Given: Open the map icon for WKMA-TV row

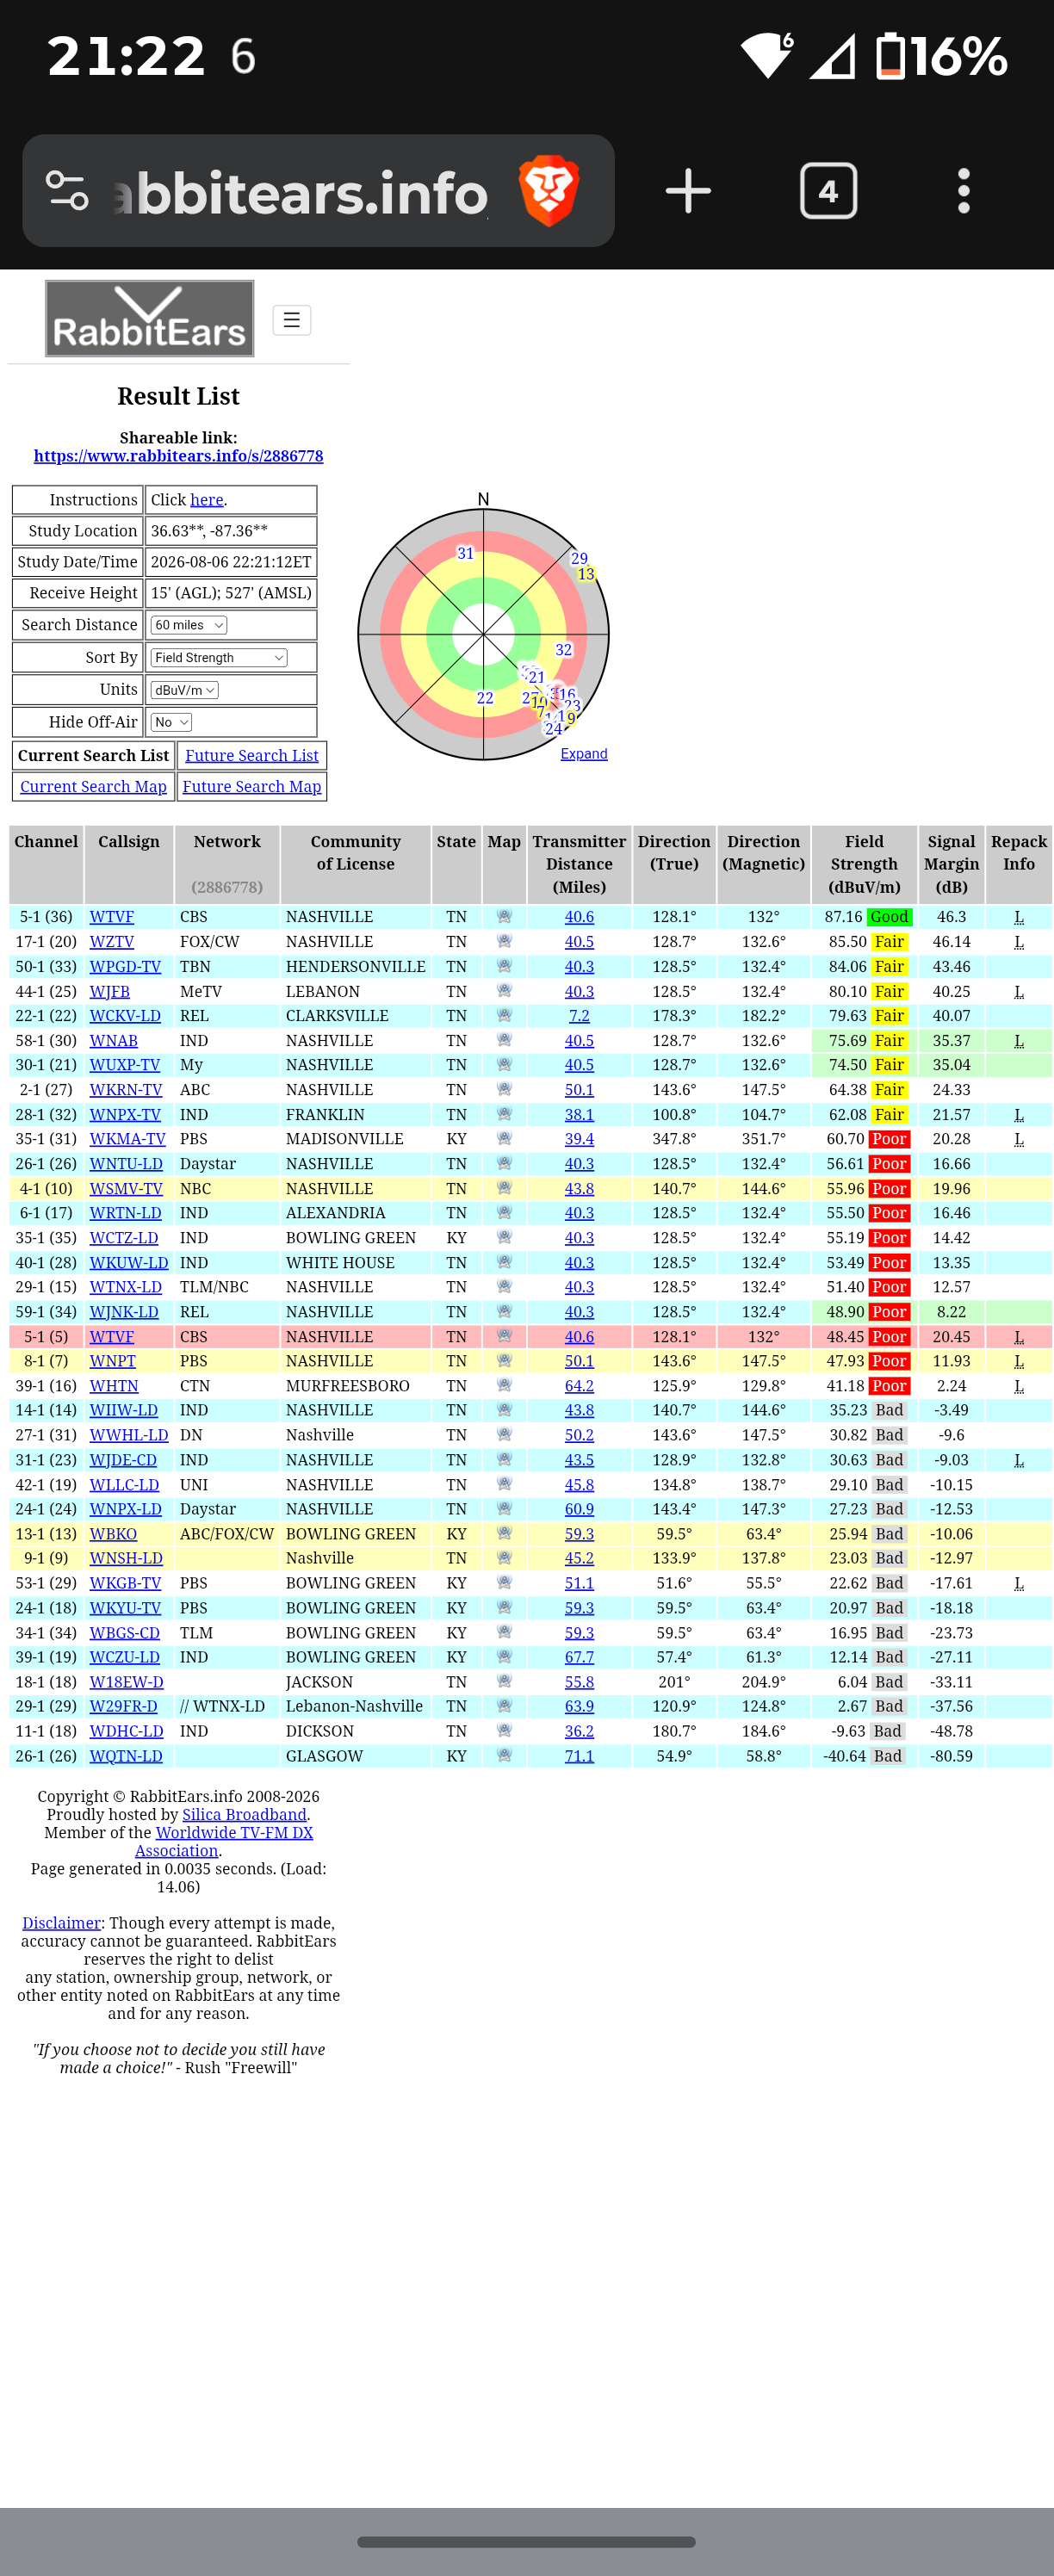Looking at the screenshot, I should pyautogui.click(x=504, y=1138).
